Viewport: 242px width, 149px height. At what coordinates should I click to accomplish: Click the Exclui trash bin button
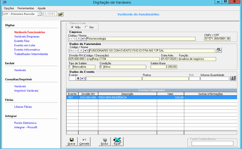[104, 141]
